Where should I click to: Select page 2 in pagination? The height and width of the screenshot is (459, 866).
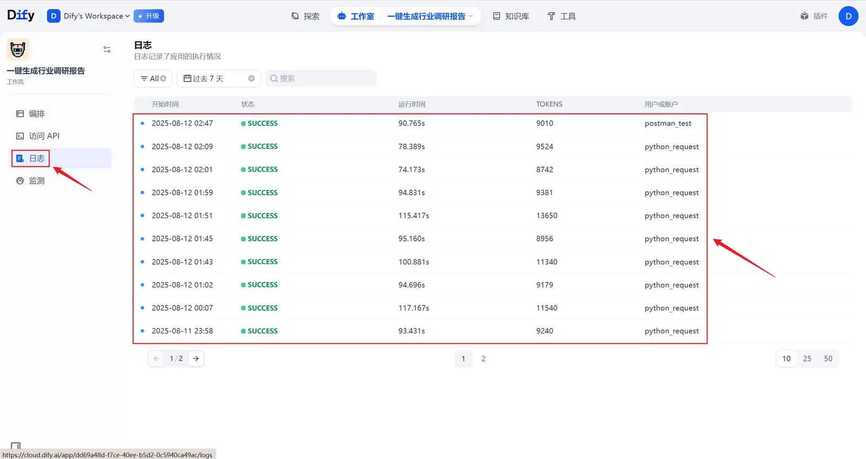(x=483, y=358)
